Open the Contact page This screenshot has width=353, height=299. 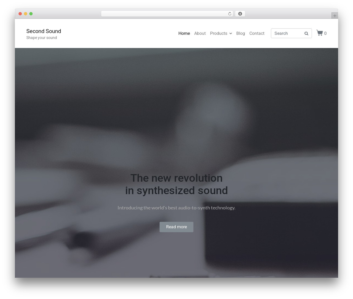[257, 33]
